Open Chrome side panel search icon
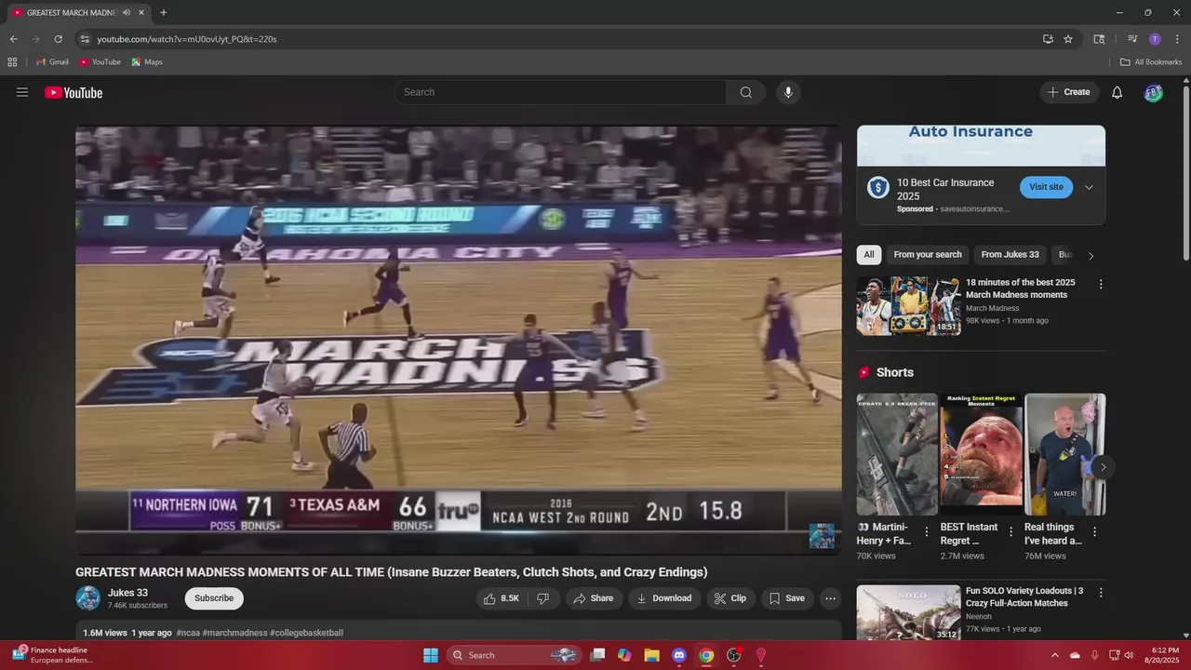1191x670 pixels. coord(1099,39)
